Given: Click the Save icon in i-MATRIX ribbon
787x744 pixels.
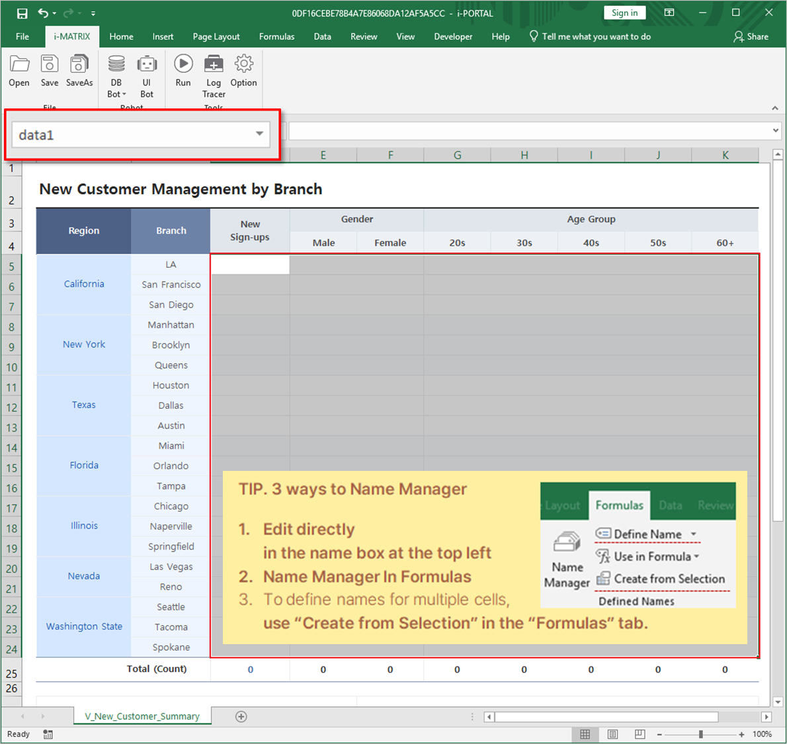Looking at the screenshot, I should point(50,64).
